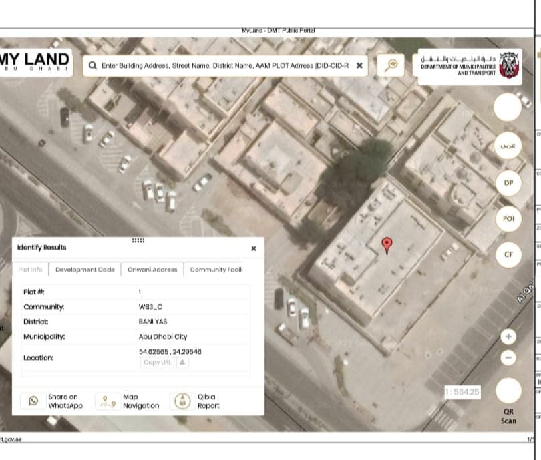Toggle the POI layer button
Viewport: 541px width, 460px height.
click(508, 218)
